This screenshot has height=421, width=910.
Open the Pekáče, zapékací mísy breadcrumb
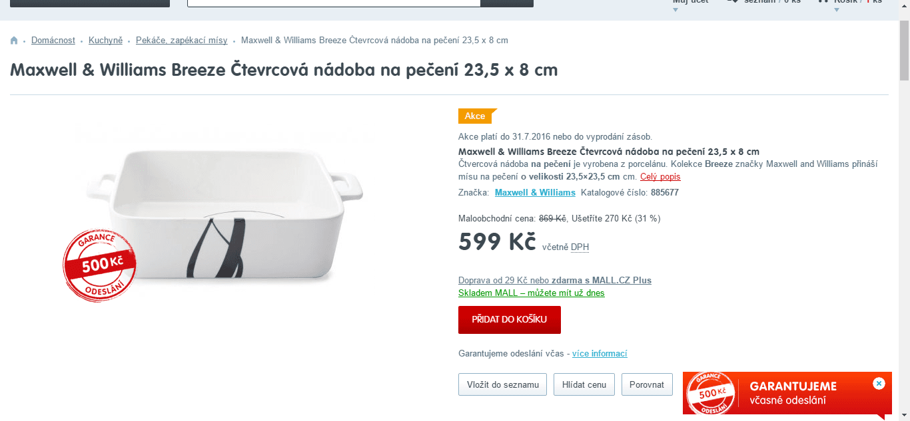[x=182, y=41]
